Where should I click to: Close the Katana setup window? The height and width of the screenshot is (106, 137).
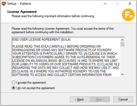[130, 3]
